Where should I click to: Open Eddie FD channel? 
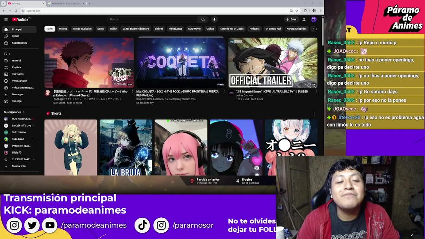click(x=19, y=152)
